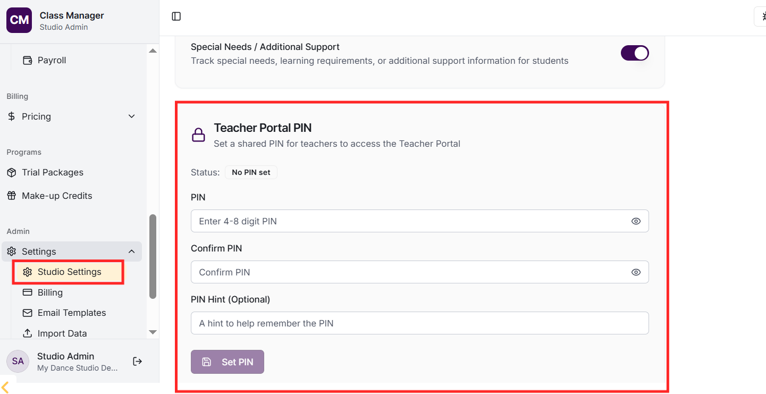Open the Billing settings page

[50, 292]
